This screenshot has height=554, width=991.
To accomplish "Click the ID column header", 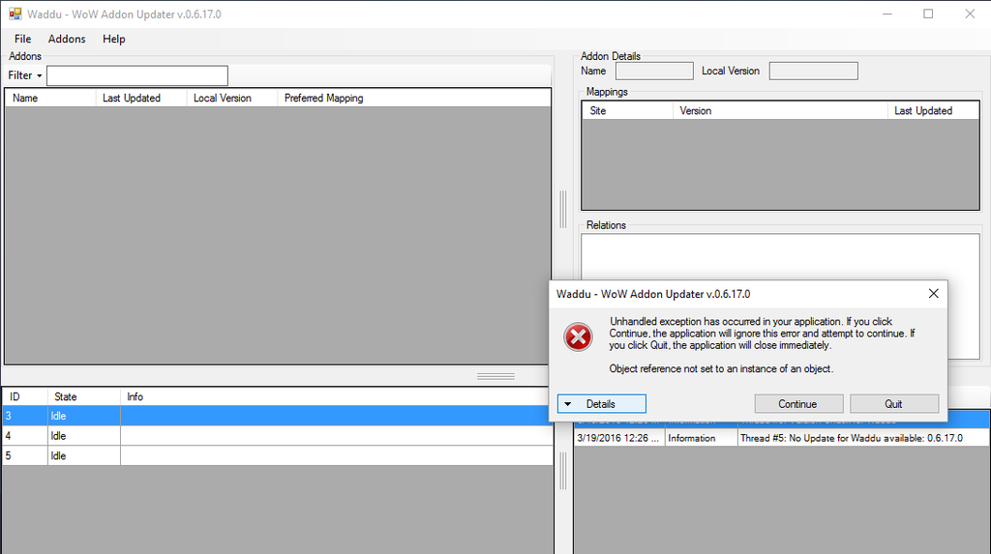I will [x=25, y=396].
